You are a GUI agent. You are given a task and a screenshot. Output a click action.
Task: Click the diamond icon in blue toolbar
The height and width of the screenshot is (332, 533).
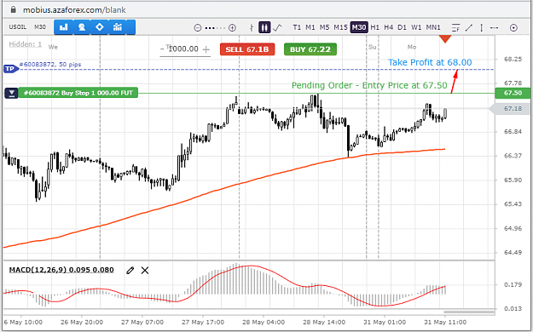coord(99,27)
